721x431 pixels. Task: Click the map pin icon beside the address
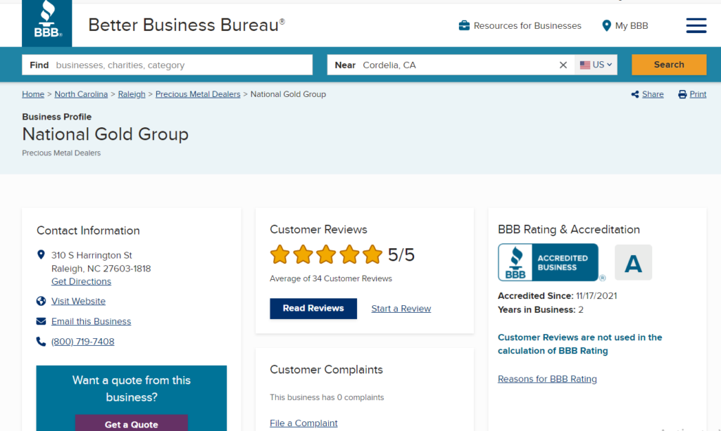pyautogui.click(x=41, y=255)
